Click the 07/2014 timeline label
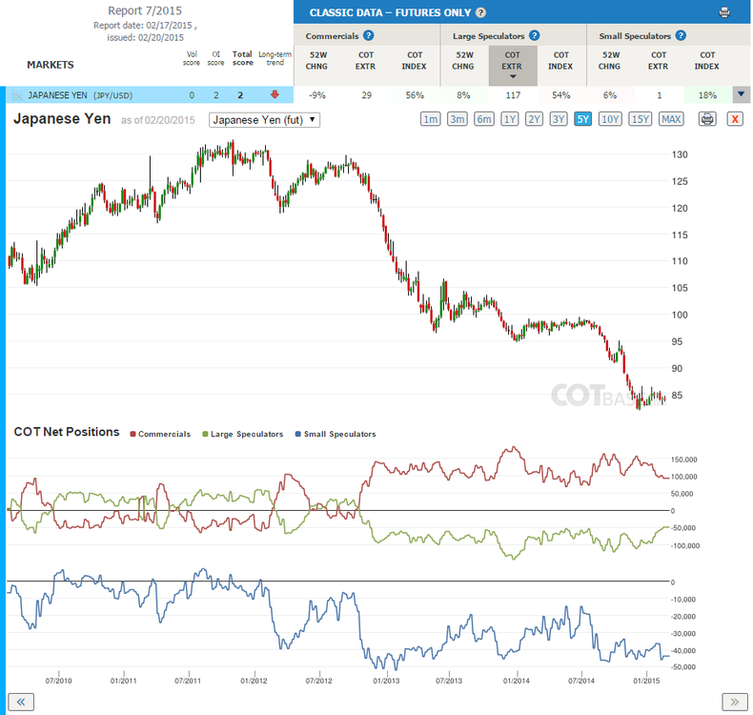The width and height of the screenshot is (753, 715). (x=581, y=681)
